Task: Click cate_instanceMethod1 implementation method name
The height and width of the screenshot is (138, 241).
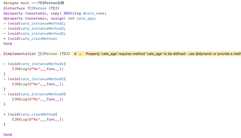Action: coord(42,64)
